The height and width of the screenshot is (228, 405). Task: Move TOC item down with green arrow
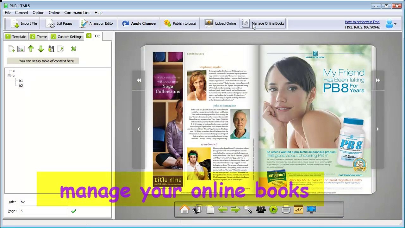coord(41,49)
